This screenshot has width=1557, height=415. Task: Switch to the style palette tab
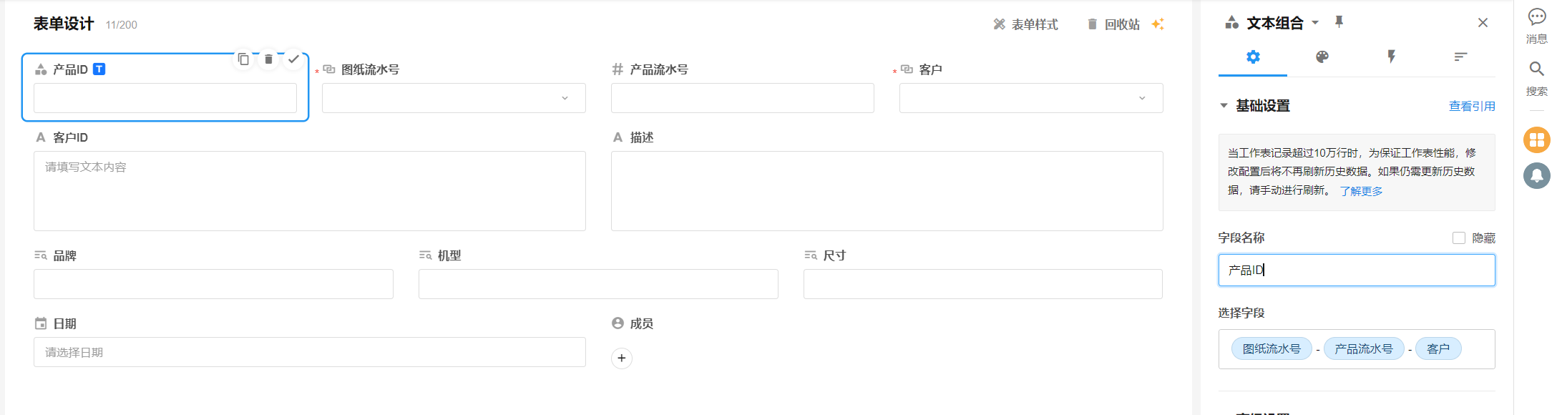pyautogui.click(x=1322, y=57)
